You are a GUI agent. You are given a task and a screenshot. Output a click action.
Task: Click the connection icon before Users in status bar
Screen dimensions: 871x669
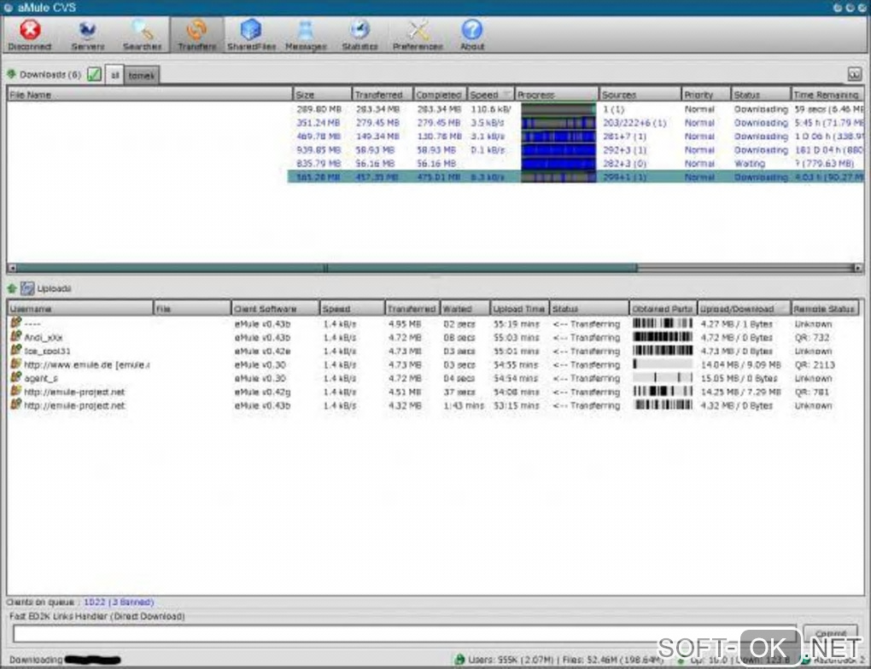[459, 660]
